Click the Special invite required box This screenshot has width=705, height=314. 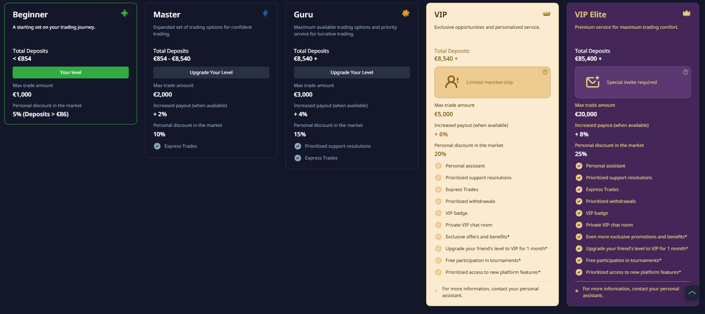pyautogui.click(x=633, y=82)
